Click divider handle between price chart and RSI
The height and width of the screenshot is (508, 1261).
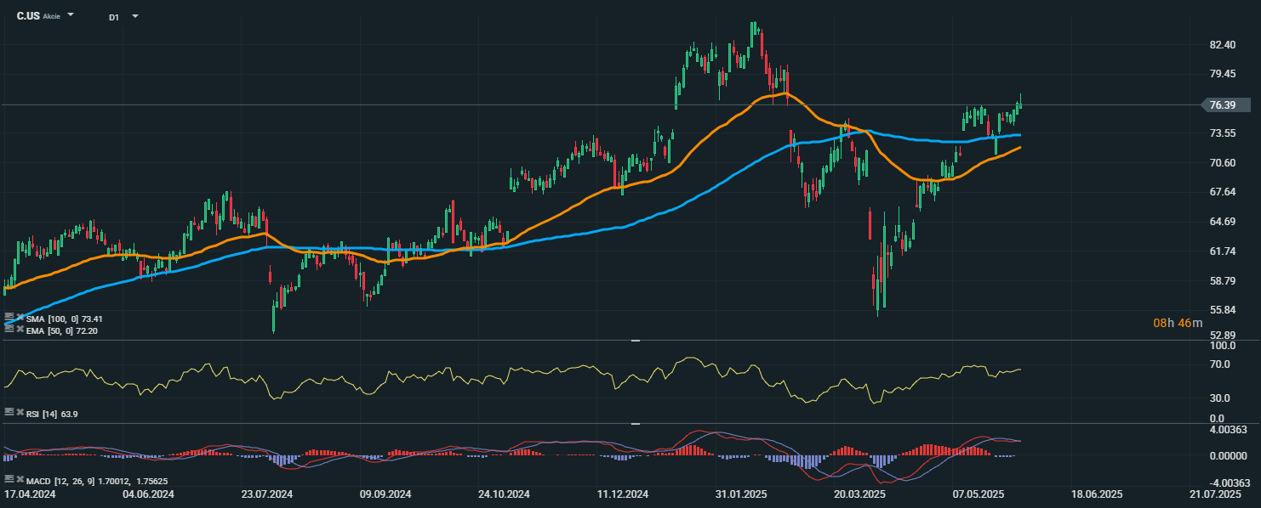[x=635, y=341]
